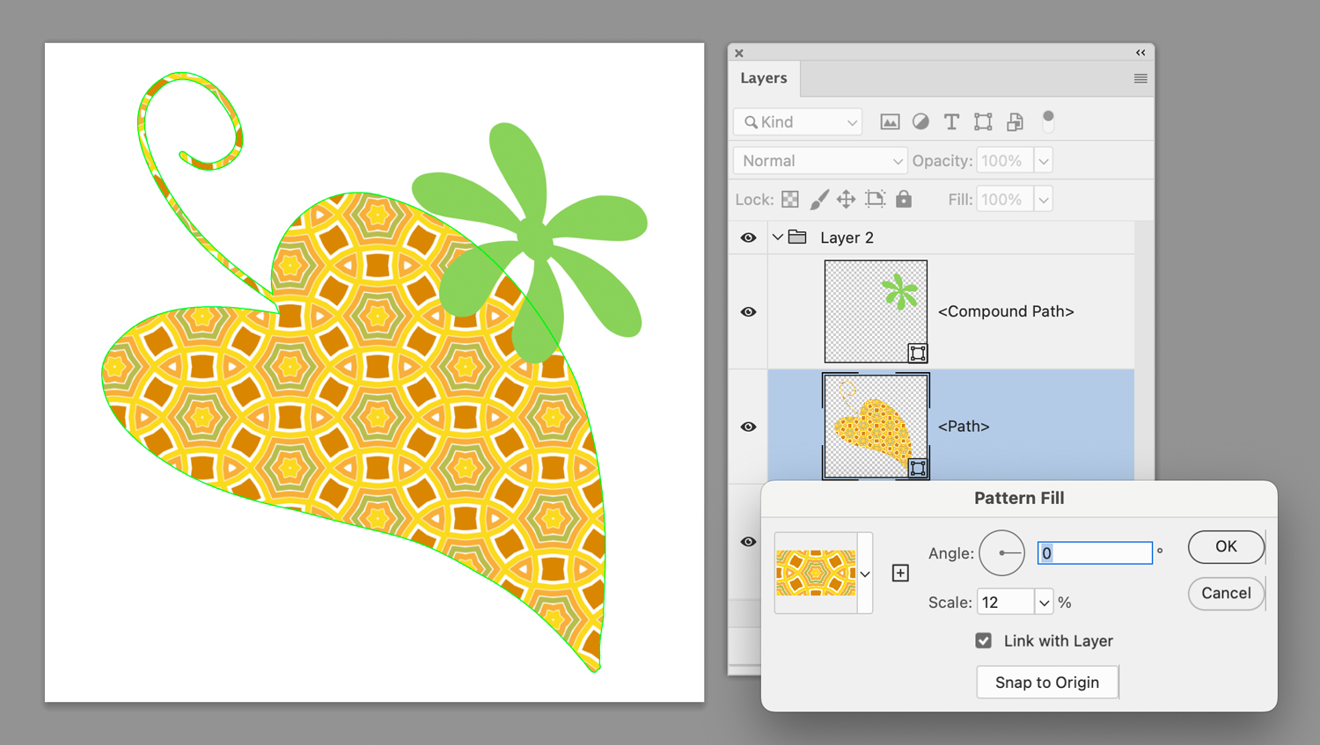Screen dimensions: 1320x745
Task: Click the shape layers filter icon
Action: [x=982, y=121]
